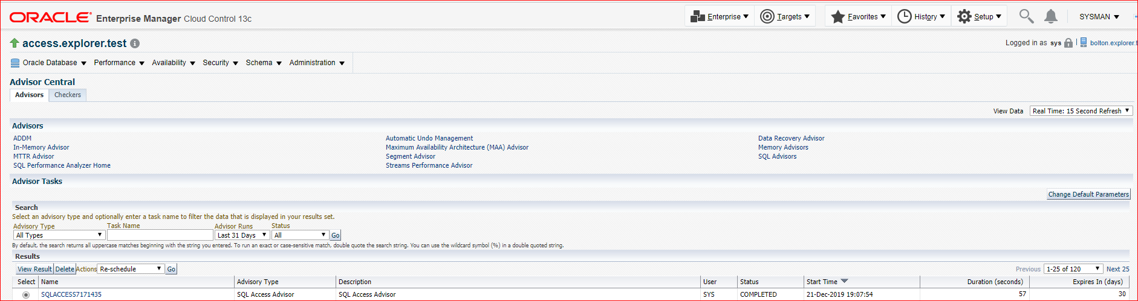The height and width of the screenshot is (301, 1138).
Task: Open the 1-25 of 120 paging dropdown
Action: pos(1074,269)
